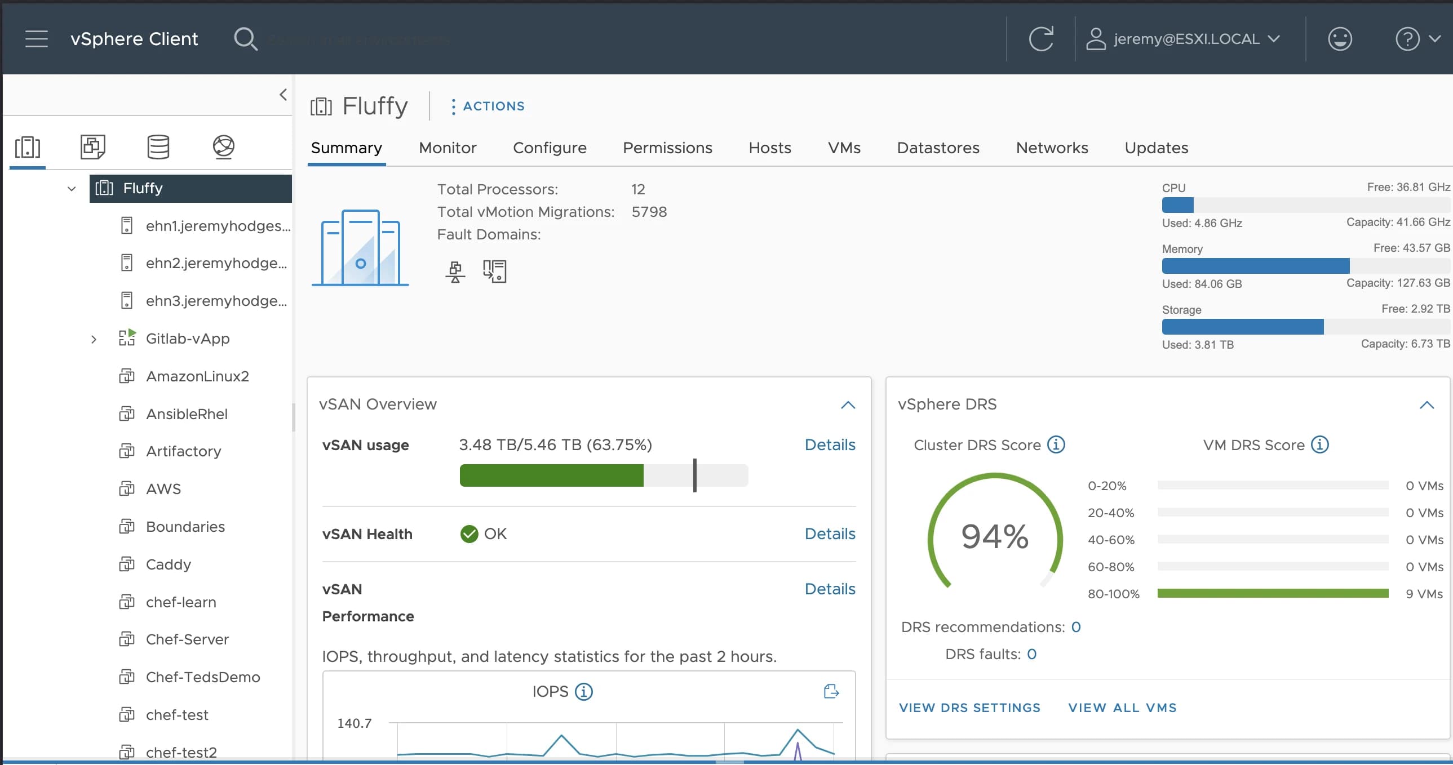The image size is (1453, 765).
Task: Click VIEW DRS SETTINGS
Action: (x=969, y=707)
